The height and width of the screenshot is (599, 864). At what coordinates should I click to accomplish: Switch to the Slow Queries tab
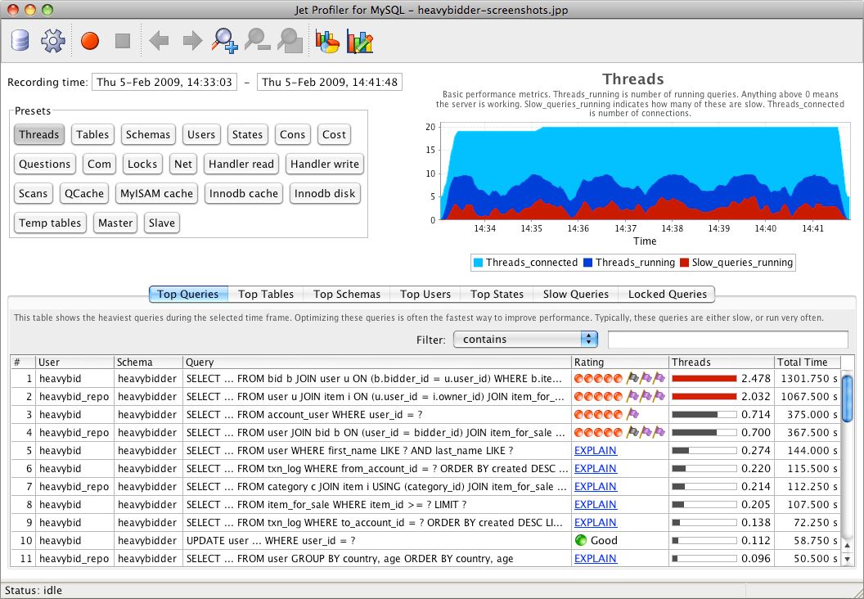coord(574,294)
